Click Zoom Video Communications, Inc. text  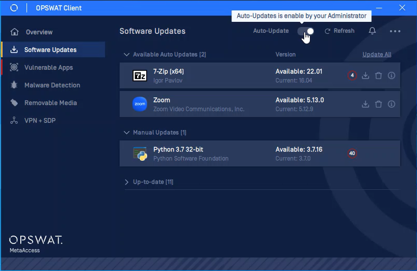(x=199, y=109)
